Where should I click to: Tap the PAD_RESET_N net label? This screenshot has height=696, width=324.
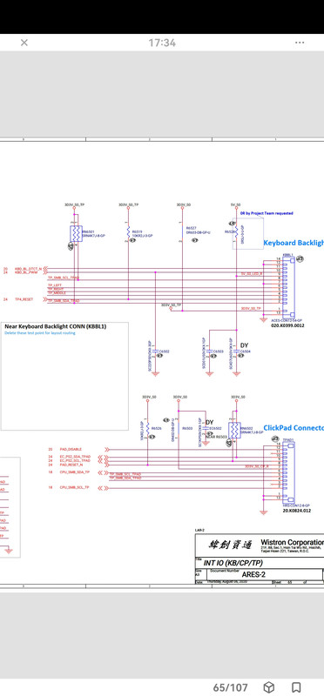pos(71,465)
